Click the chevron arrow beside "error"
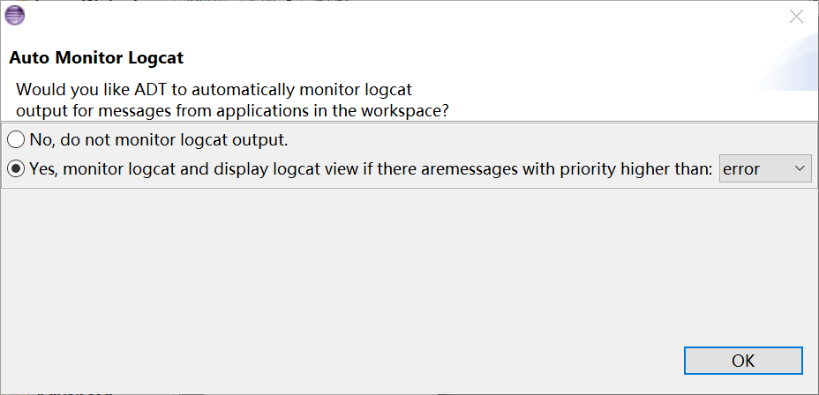Screen dimensions: 819x395 (800, 168)
